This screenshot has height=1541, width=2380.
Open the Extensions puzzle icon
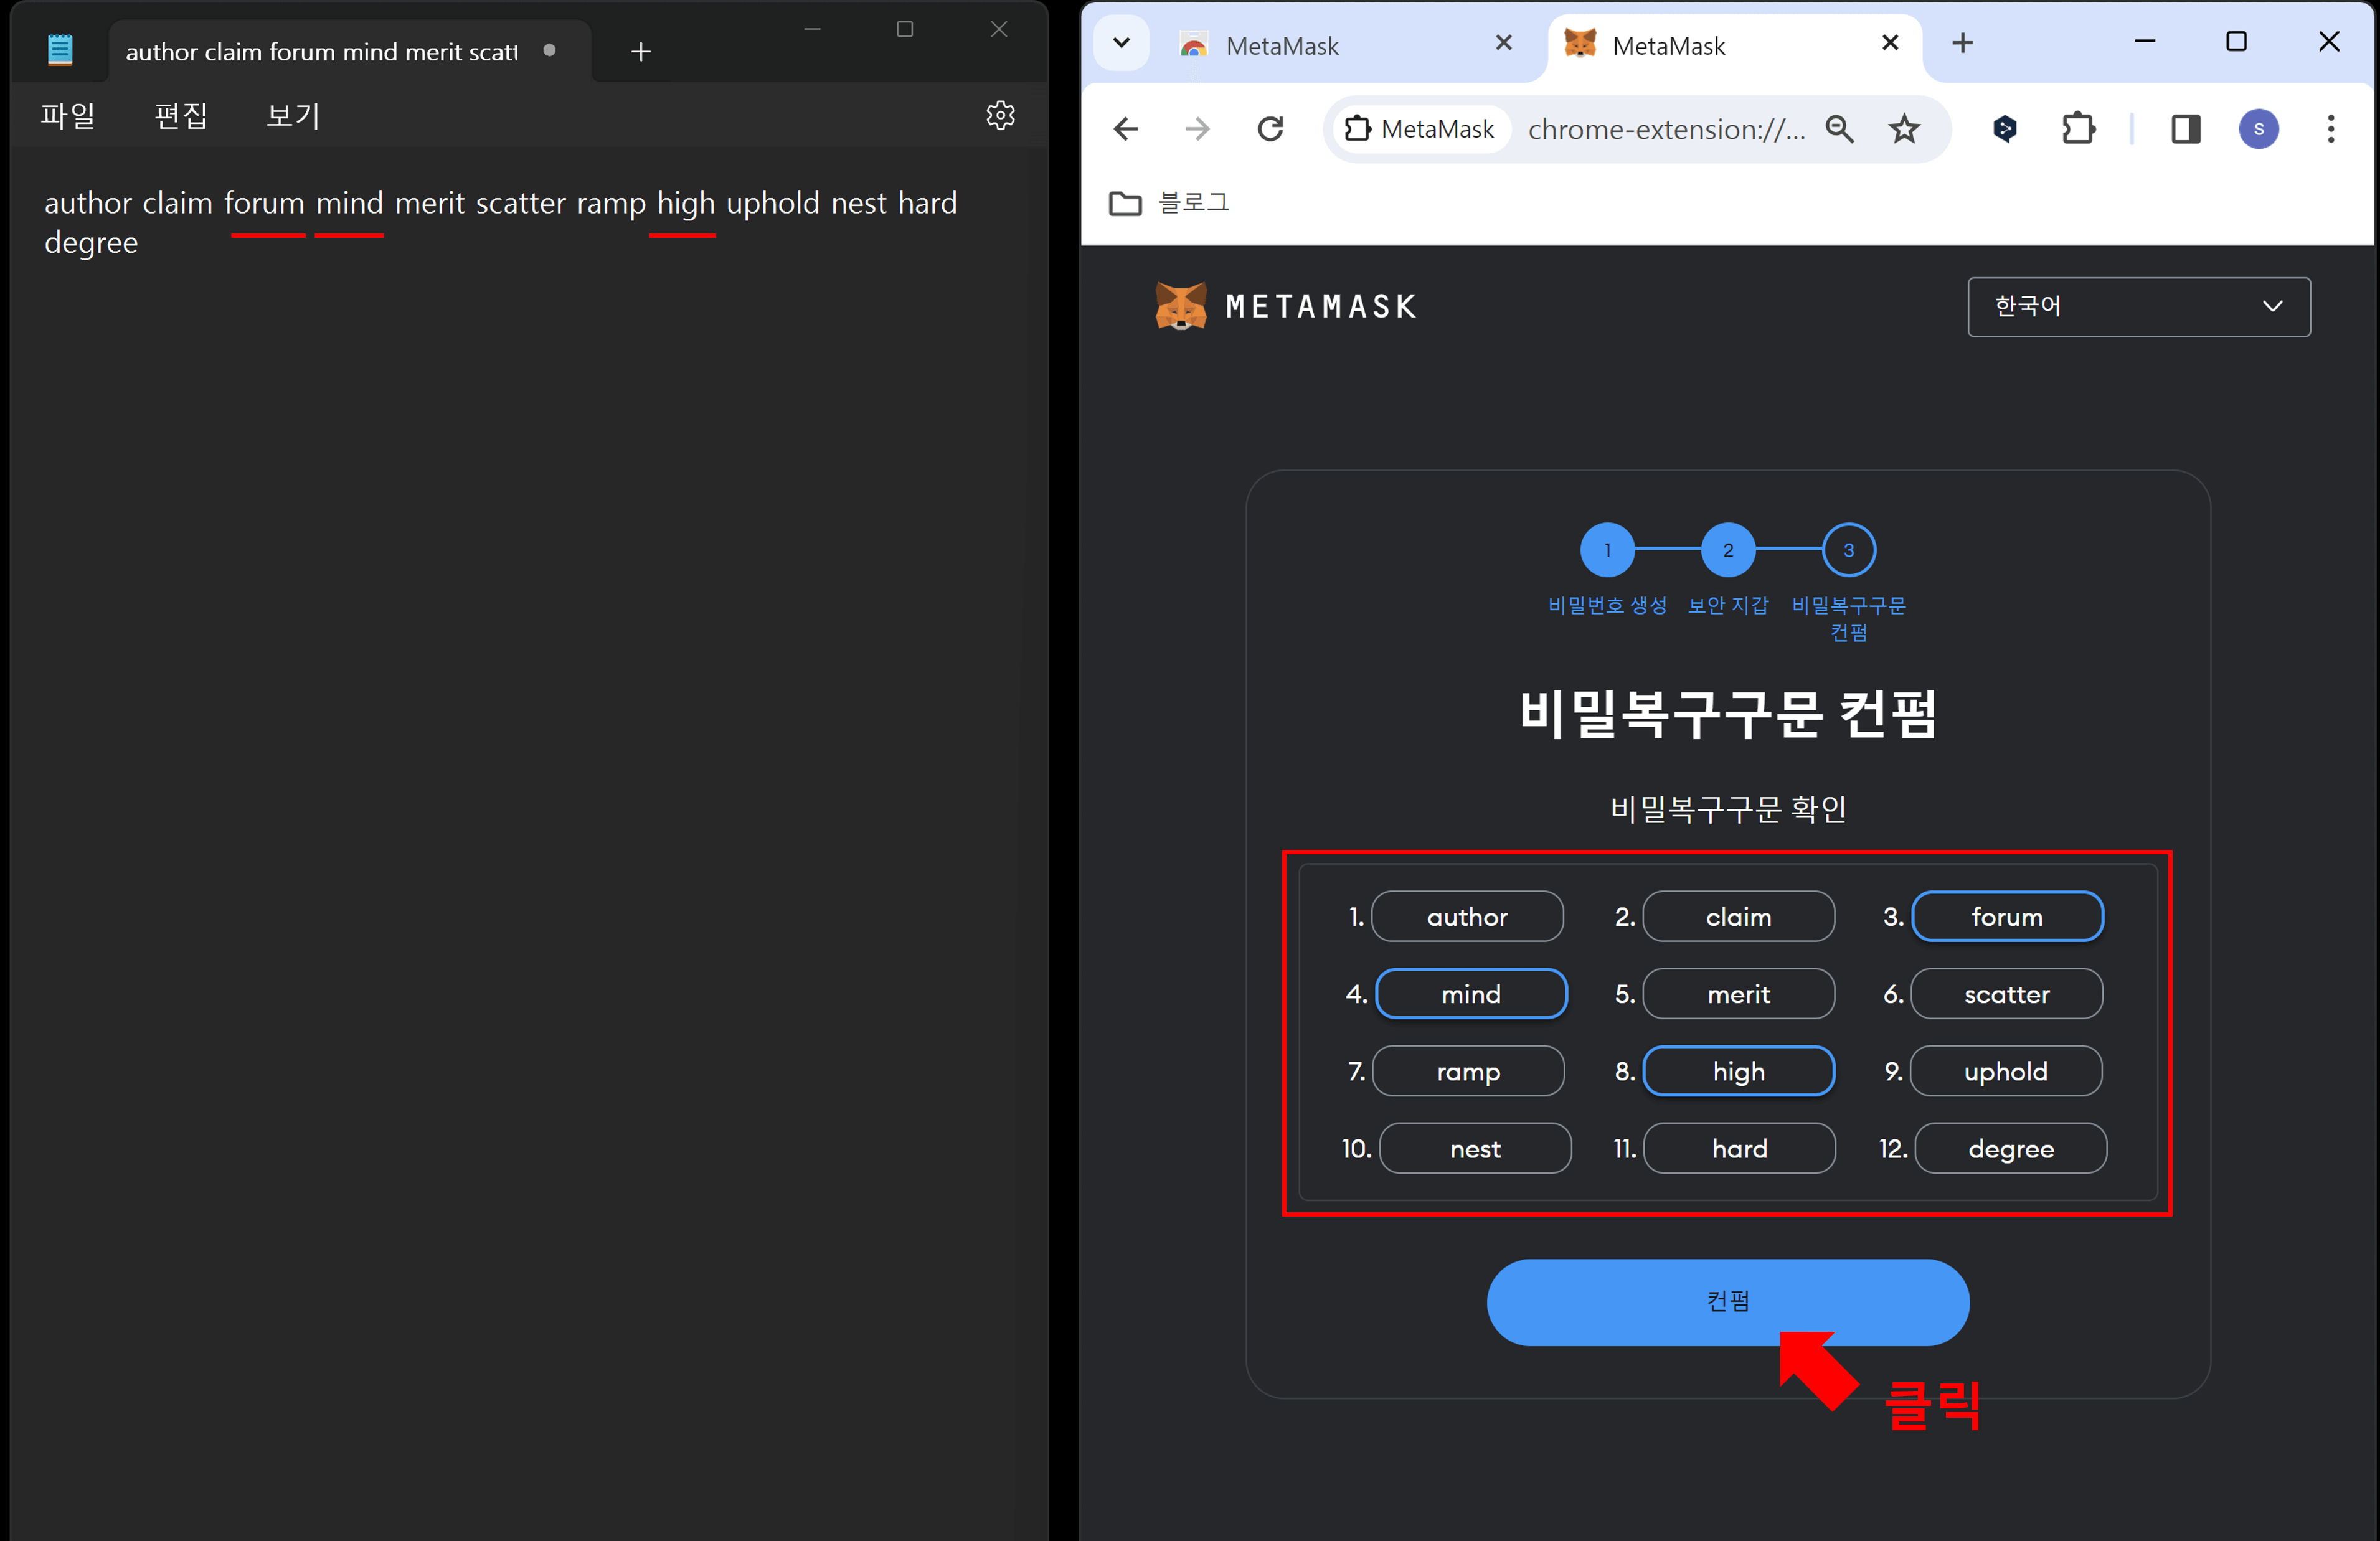pos(2078,129)
